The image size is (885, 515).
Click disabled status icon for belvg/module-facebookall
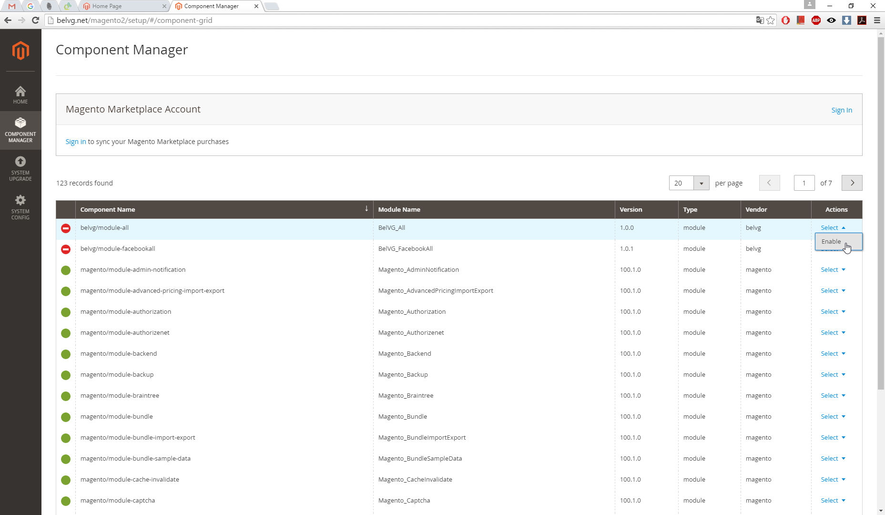point(66,249)
